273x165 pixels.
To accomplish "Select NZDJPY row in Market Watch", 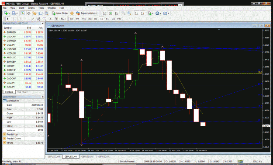I will click(x=23, y=87).
